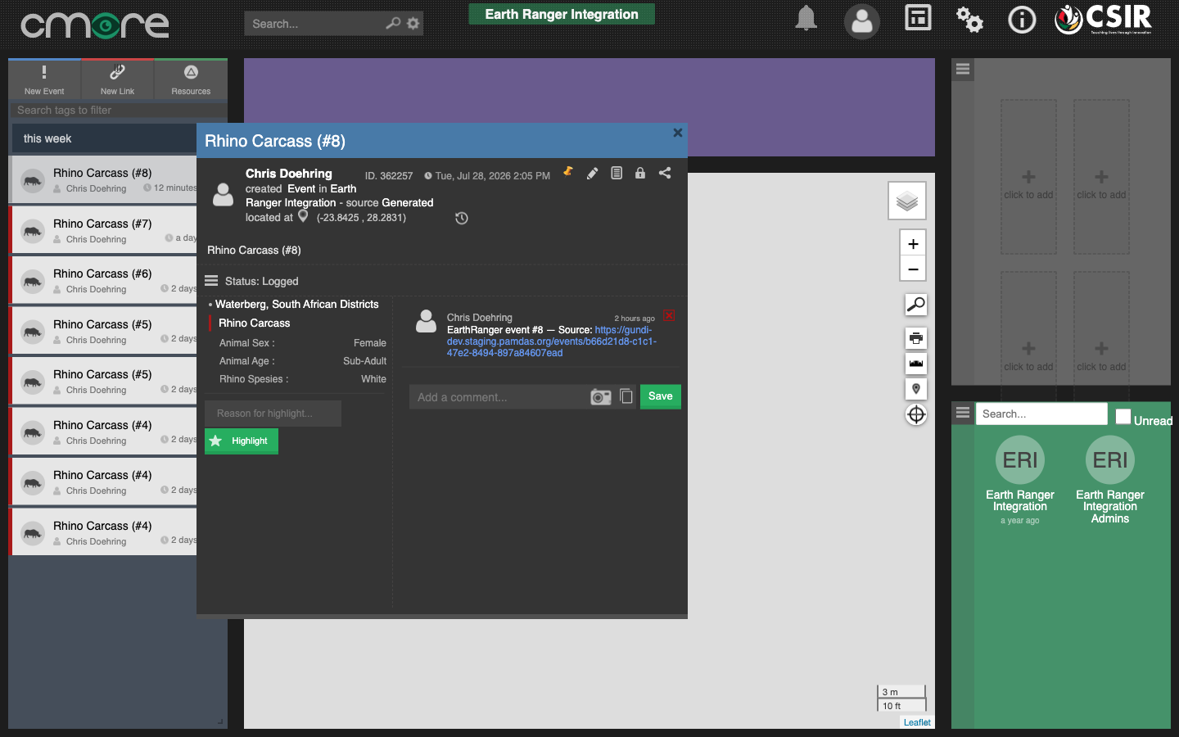Create a New Link
Screen dimensions: 1179x737
point(117,79)
